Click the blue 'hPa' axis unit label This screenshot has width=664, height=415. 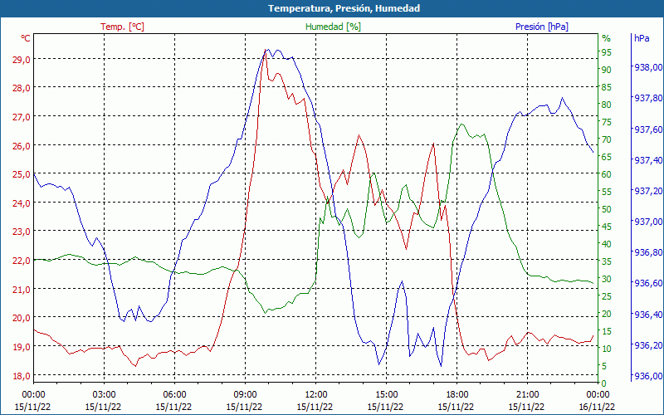pos(642,38)
